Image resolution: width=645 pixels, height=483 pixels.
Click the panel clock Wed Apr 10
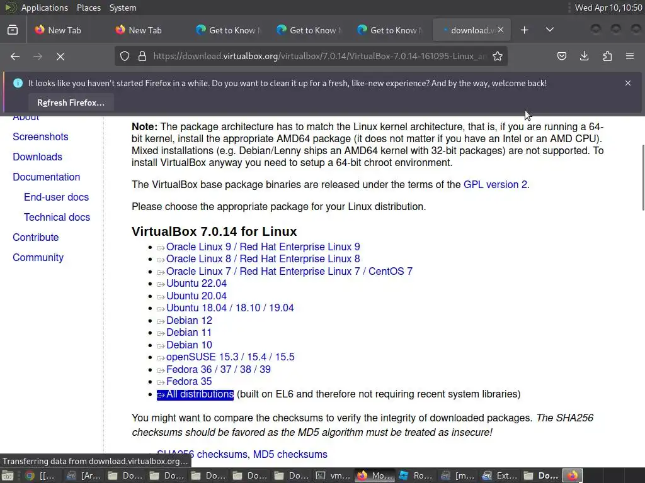click(x=608, y=8)
